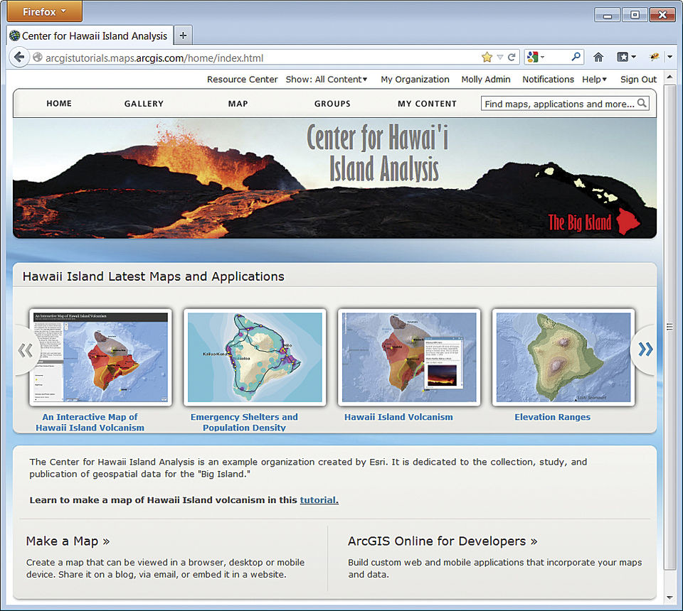Image resolution: width=683 pixels, height=611 pixels.
Task: Open the Molly Admin profile link
Action: point(486,79)
